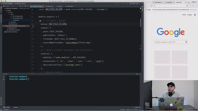
Task: Open the TODO tool window tab
Action: coord(6,107)
